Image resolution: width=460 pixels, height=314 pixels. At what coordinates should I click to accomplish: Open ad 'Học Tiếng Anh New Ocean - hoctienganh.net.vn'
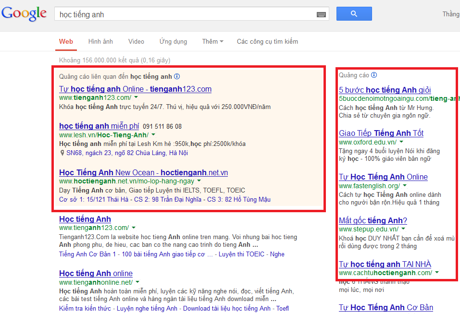point(143,172)
